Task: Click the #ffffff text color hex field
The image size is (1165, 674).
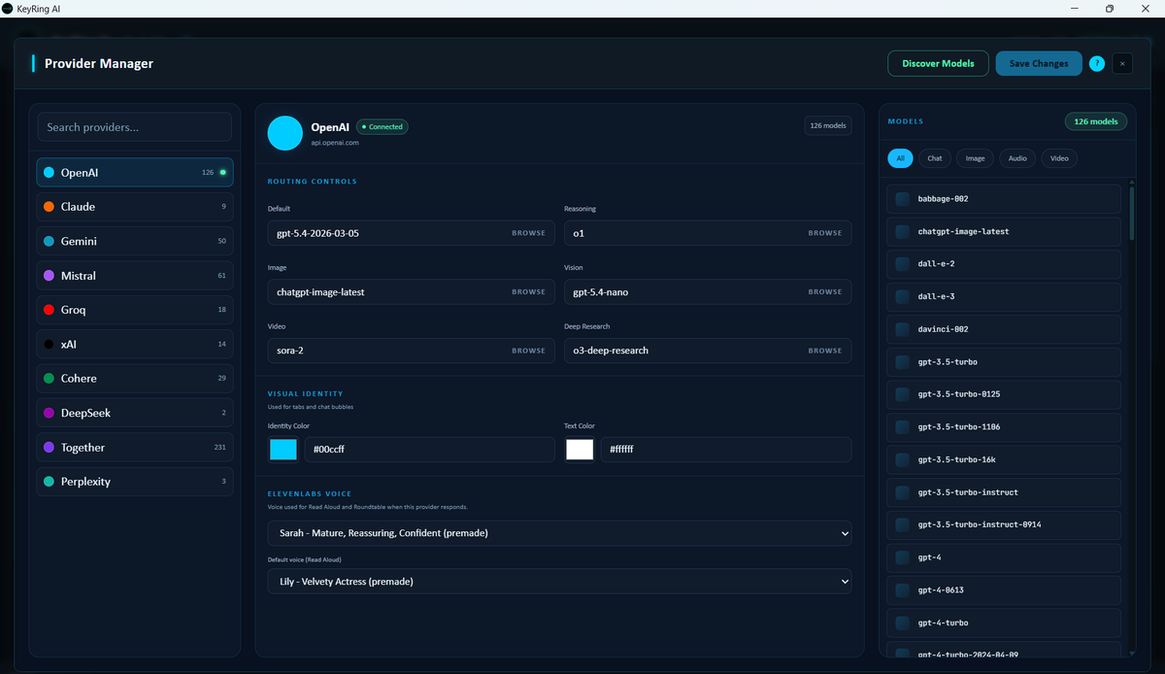Action: pyautogui.click(x=726, y=450)
